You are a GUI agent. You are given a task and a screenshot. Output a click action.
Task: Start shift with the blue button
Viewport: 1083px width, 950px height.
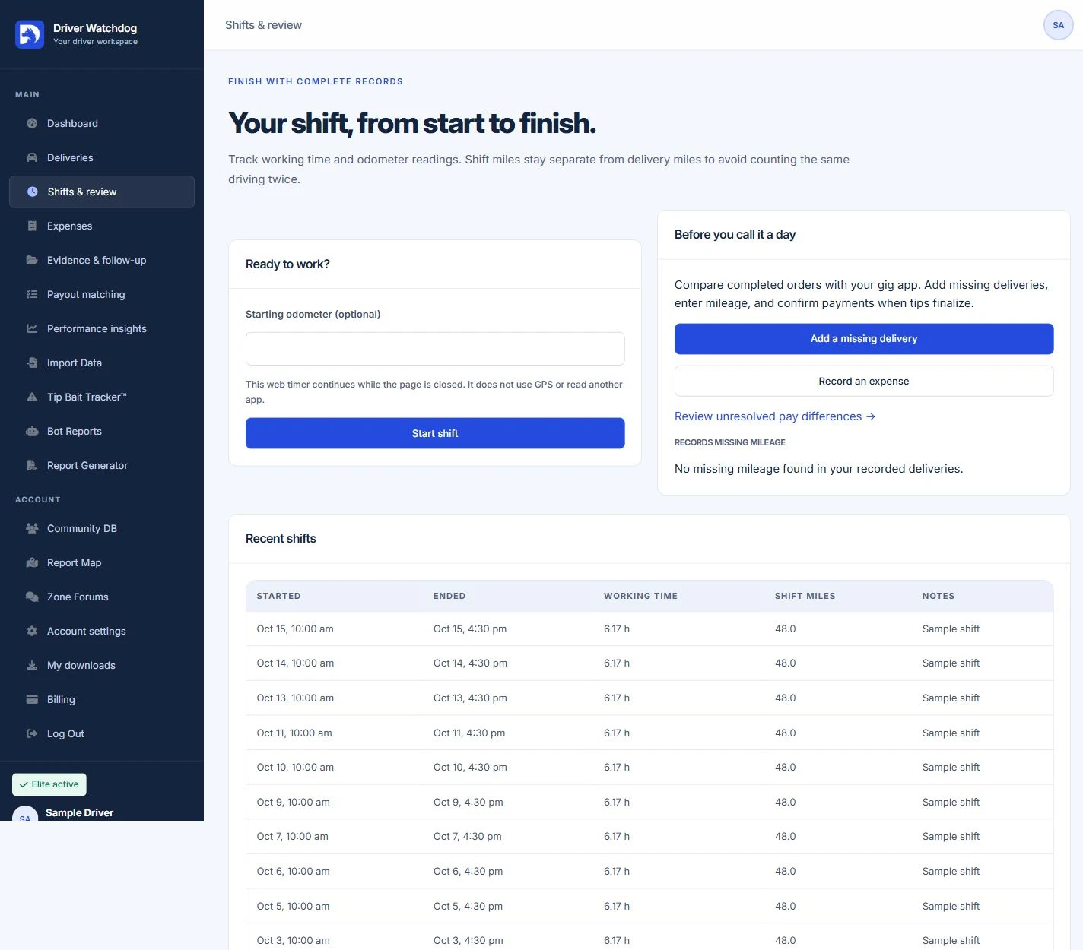tap(435, 433)
